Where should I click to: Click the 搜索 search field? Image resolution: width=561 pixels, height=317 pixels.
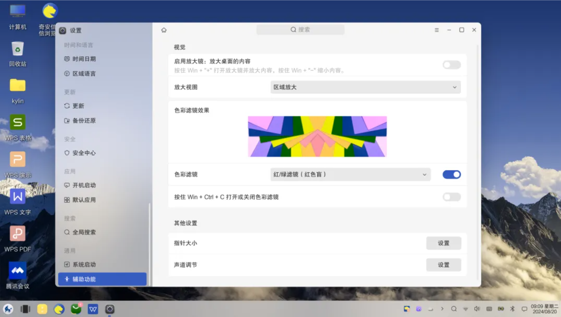[300, 30]
